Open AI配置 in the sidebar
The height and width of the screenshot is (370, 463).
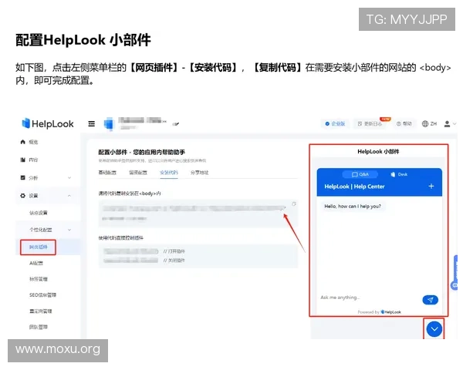(36, 263)
